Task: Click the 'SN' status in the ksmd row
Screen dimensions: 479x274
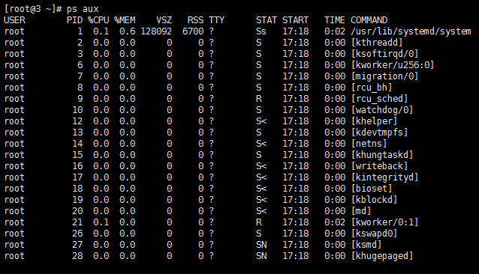Action: [x=261, y=245]
